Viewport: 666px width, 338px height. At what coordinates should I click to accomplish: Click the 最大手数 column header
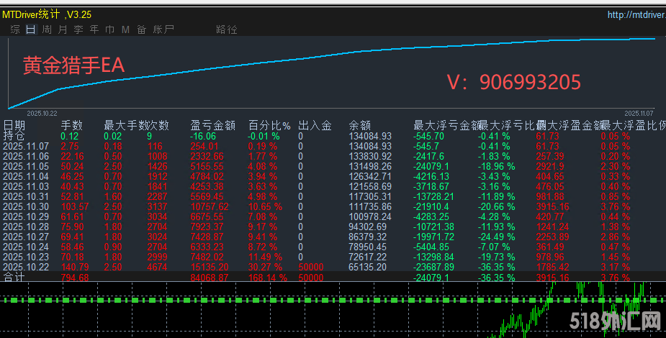point(125,126)
